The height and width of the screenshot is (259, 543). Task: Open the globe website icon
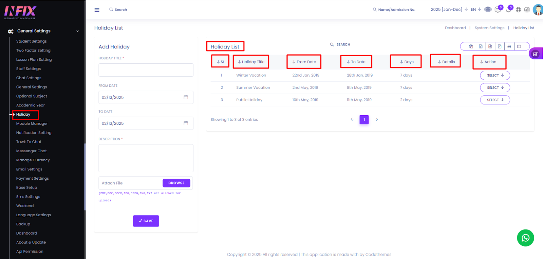tap(518, 10)
